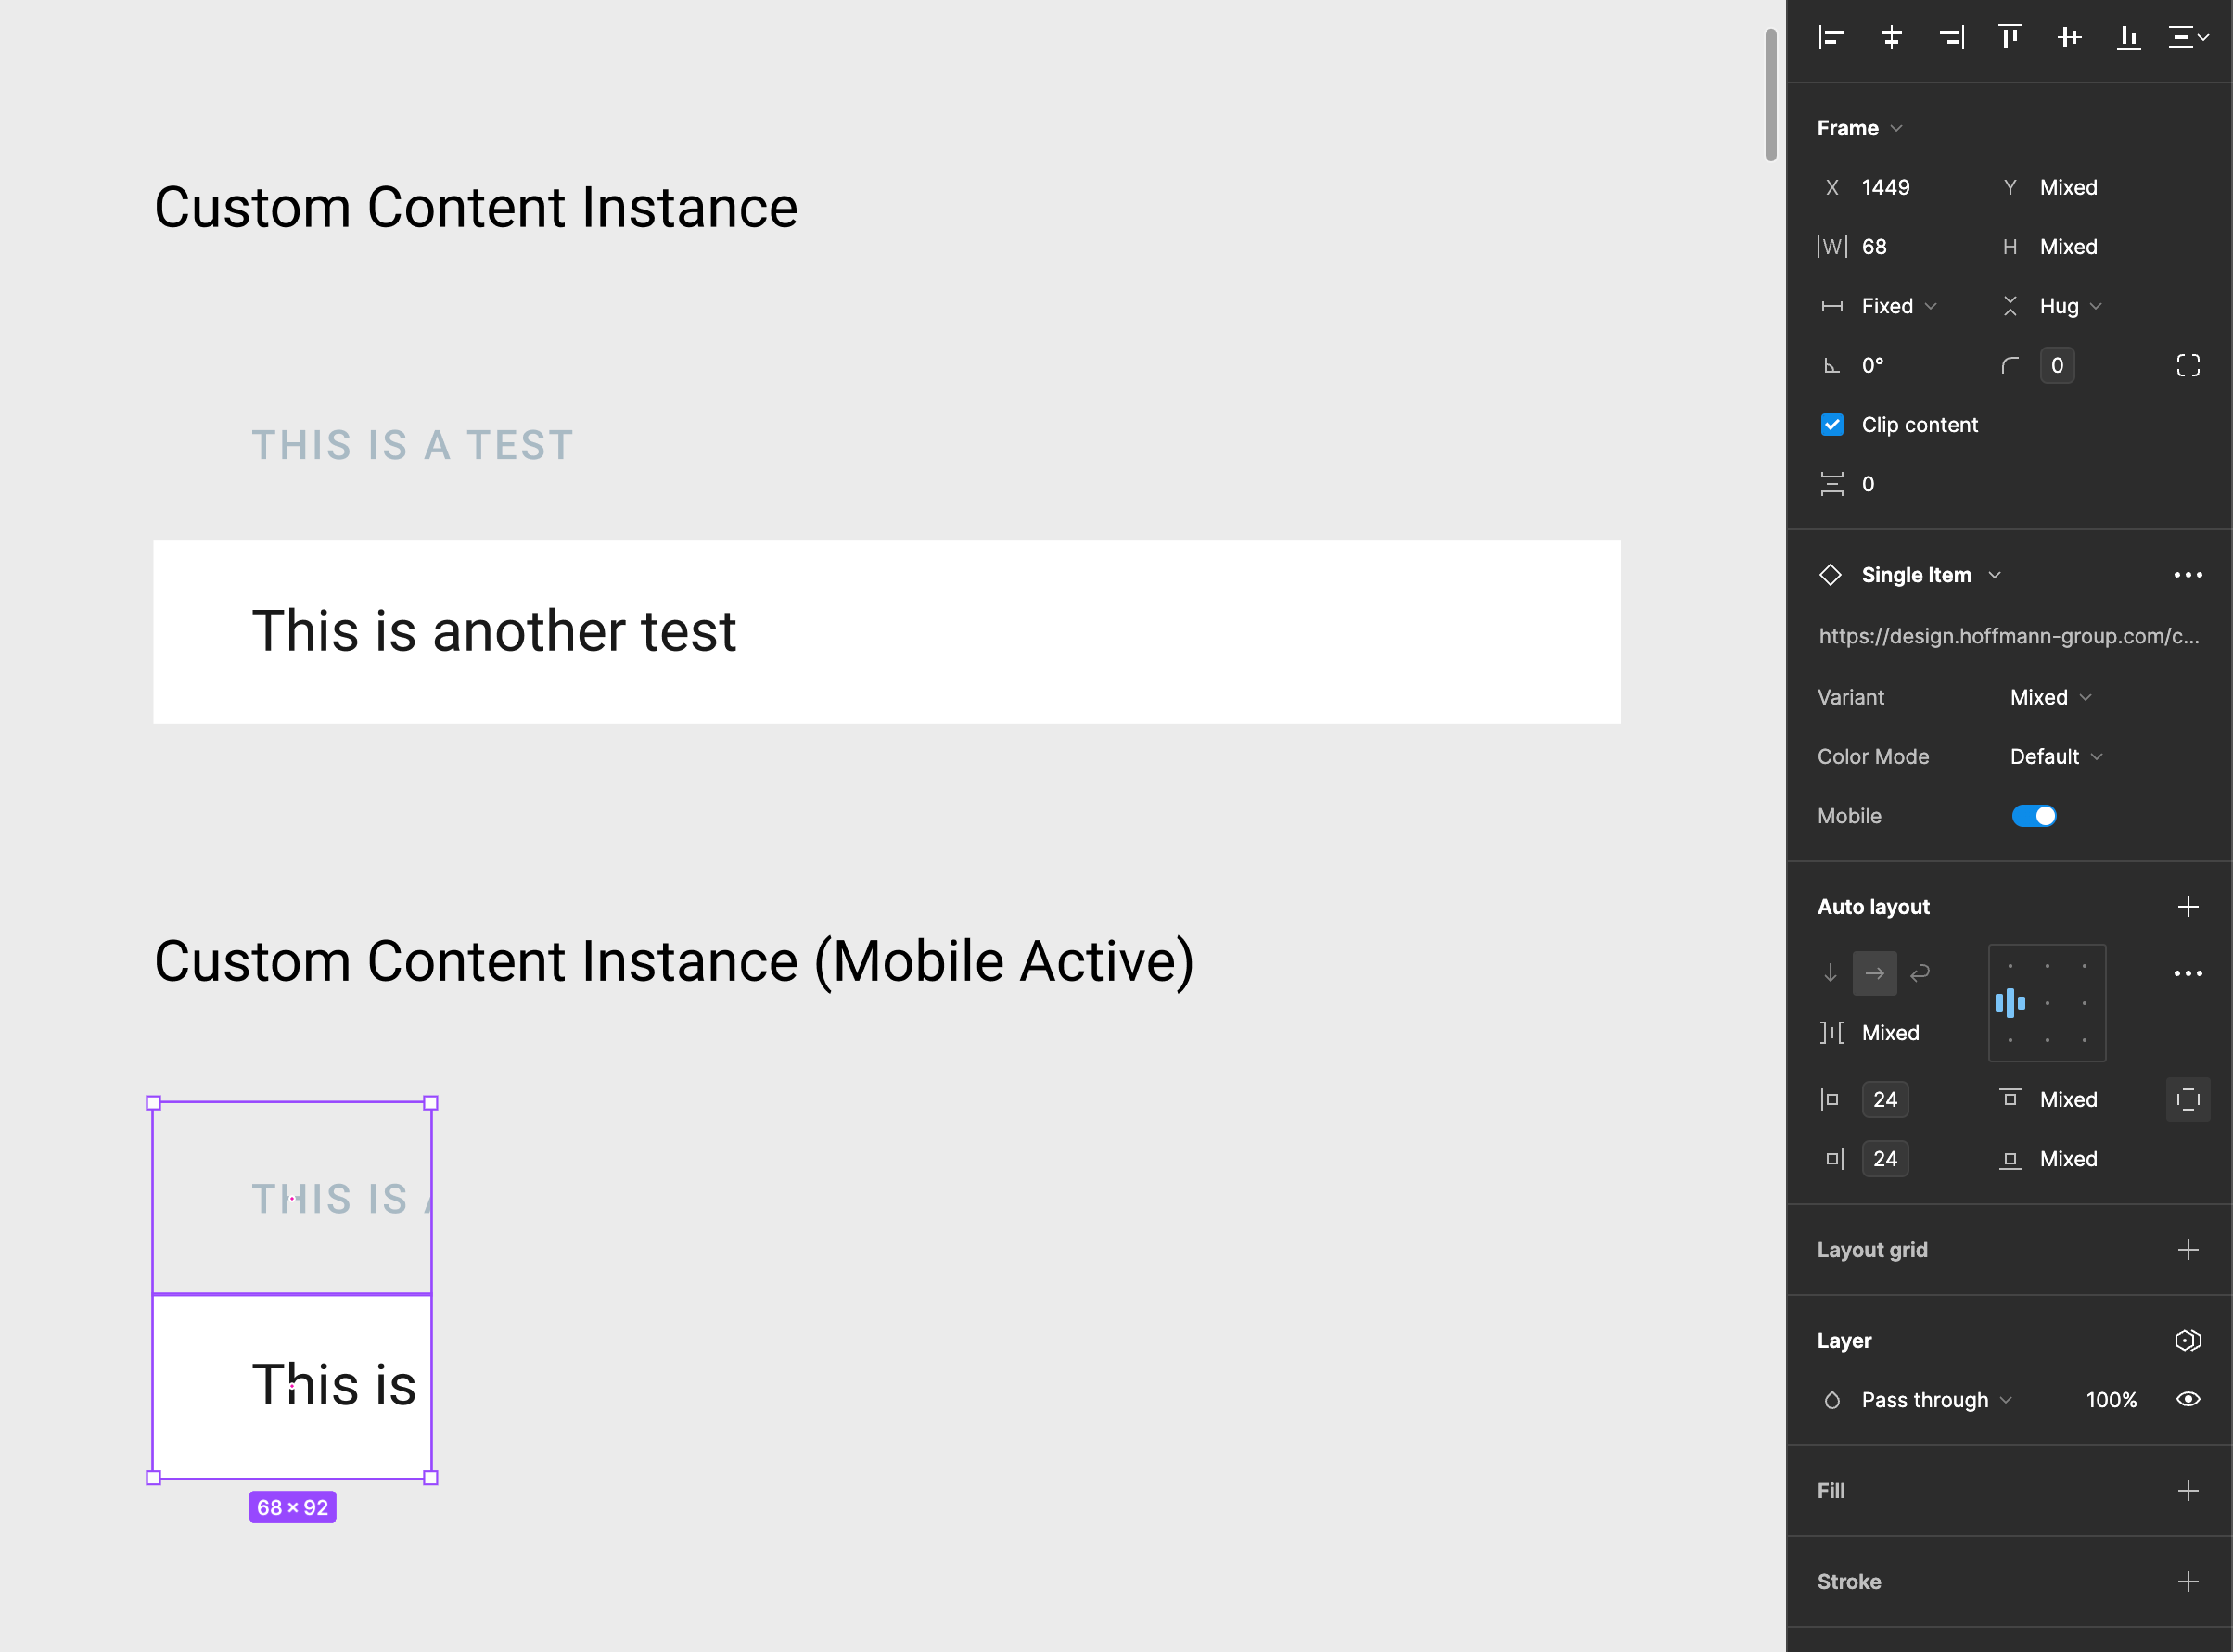Screen dimensions: 2233x1652
Task: Click 'Custom Content Instance (Mobile Active)' heading
Action: pyautogui.click(x=674, y=962)
